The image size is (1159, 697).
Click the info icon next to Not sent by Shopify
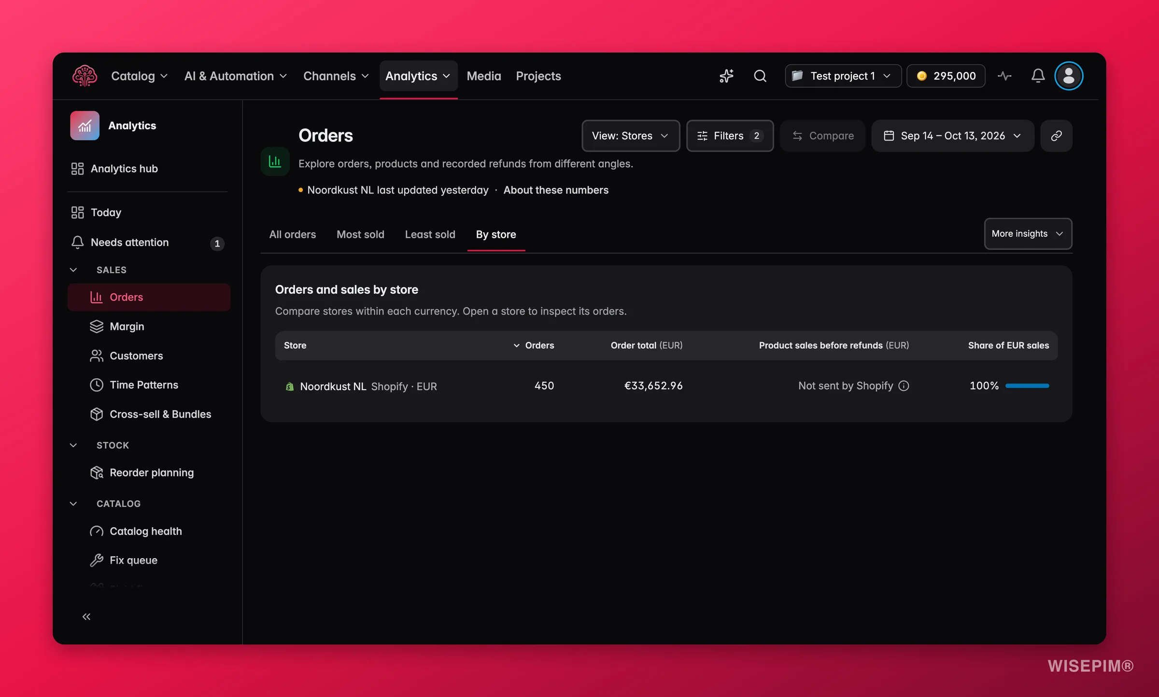click(x=904, y=386)
